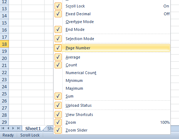The image size is (179, 139).
Task: Go to previous sheet tab arrow
Action: 8,128
